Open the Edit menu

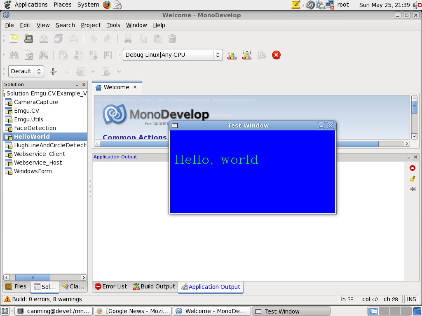(x=25, y=25)
